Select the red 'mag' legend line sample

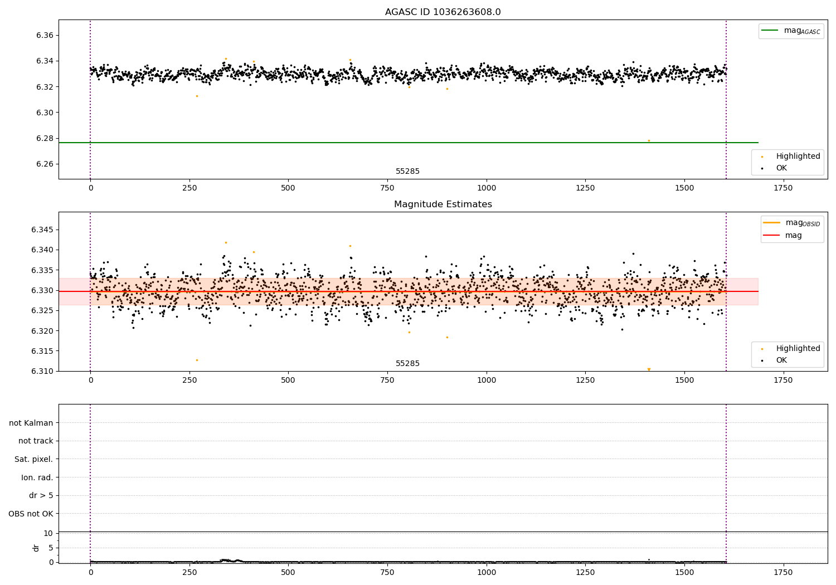click(x=772, y=235)
